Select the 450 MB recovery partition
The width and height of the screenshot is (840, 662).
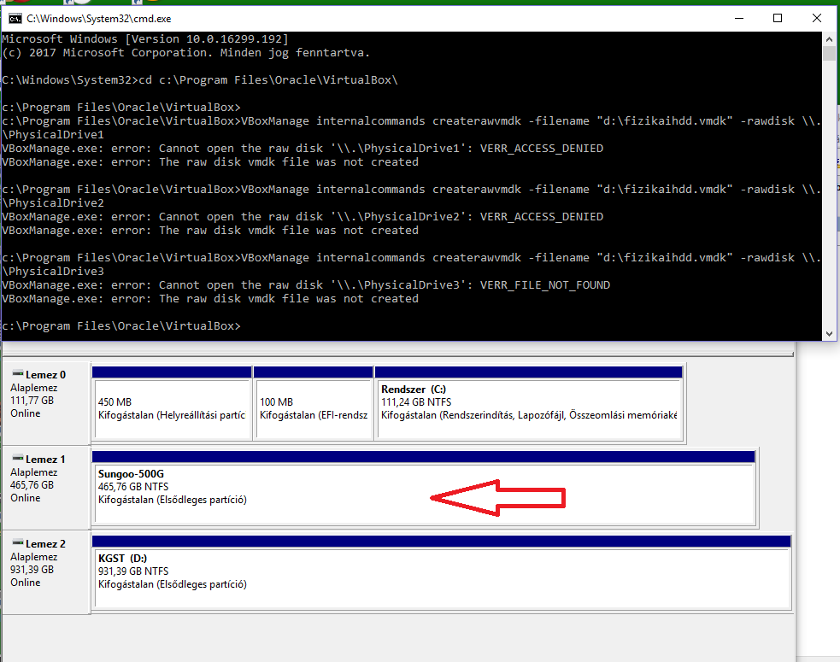[172, 403]
